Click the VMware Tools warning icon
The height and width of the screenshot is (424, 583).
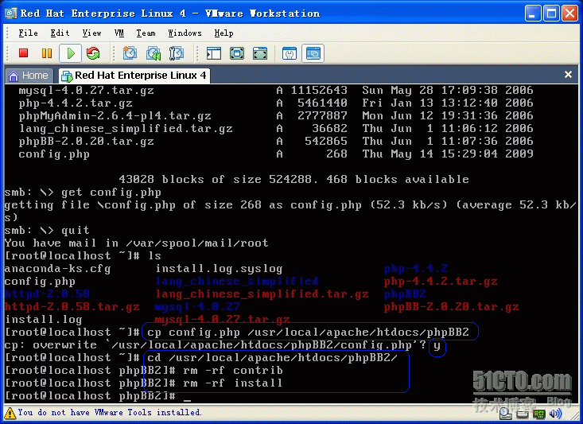tap(10, 413)
